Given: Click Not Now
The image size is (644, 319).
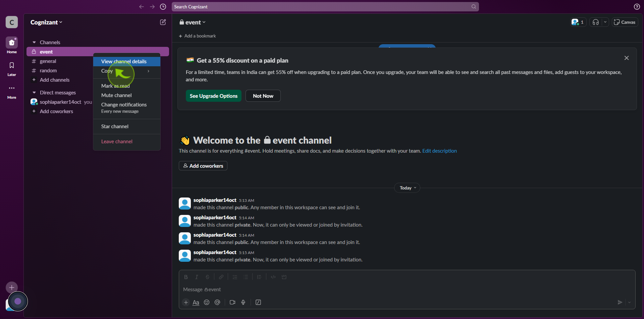Looking at the screenshot, I should pyautogui.click(x=263, y=96).
